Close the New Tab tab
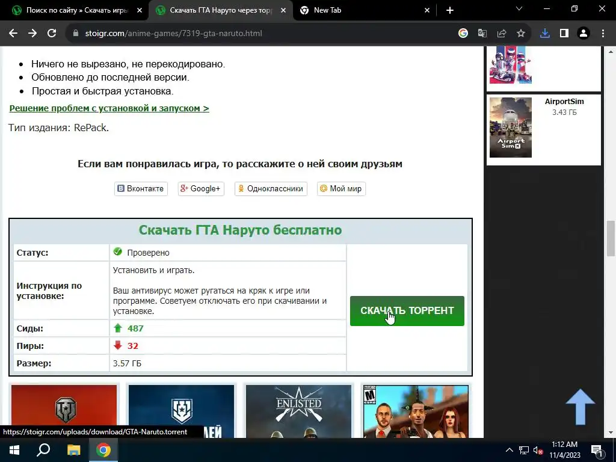 [427, 10]
